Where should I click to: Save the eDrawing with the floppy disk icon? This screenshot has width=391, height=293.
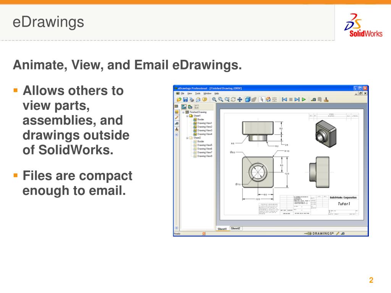[185, 100]
